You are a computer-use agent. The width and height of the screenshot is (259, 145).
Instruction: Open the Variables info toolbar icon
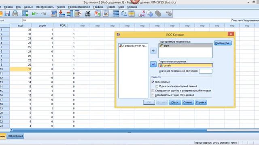point(70,14)
